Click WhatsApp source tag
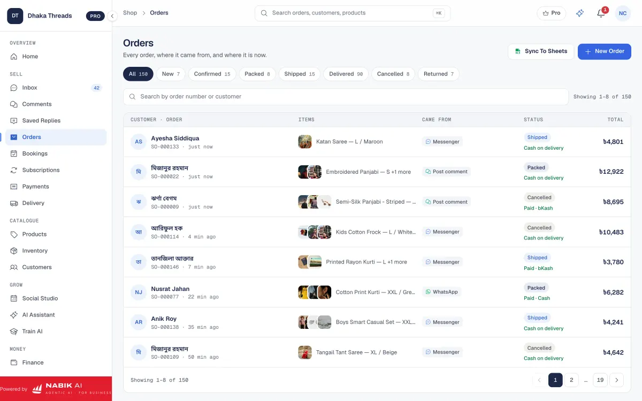Viewport: 642px width, 401px height. tap(442, 292)
